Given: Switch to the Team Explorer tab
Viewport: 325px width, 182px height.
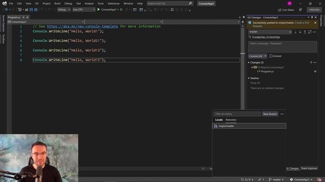Looking at the screenshot, I should click(309, 168).
